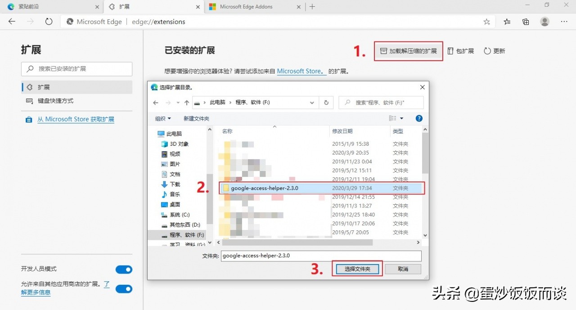
Task: Toggle 开发人员模式 switch off
Action: (124, 269)
